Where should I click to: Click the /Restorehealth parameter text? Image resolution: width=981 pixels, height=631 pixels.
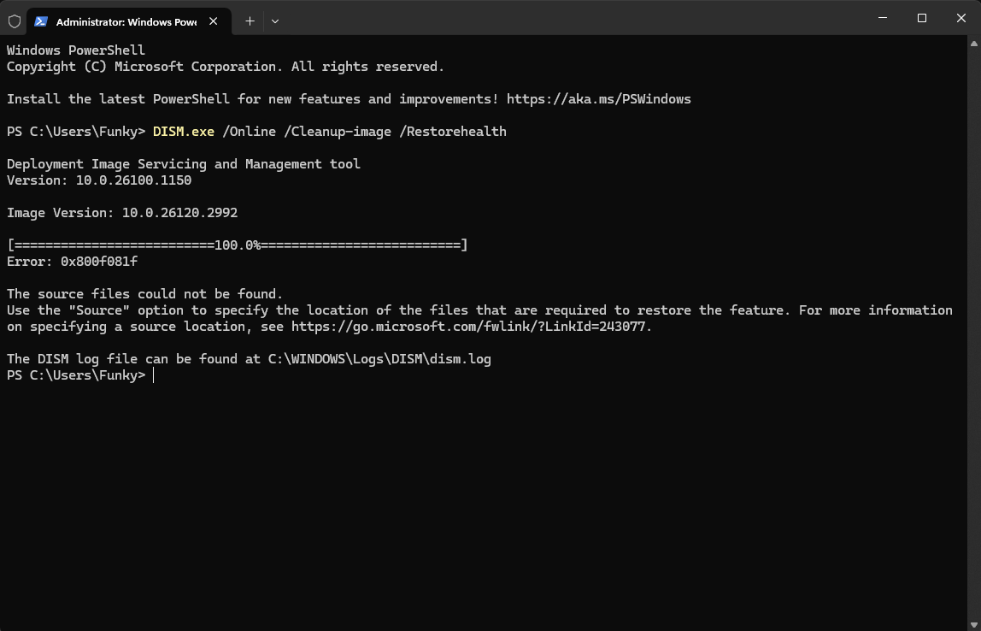click(x=453, y=132)
